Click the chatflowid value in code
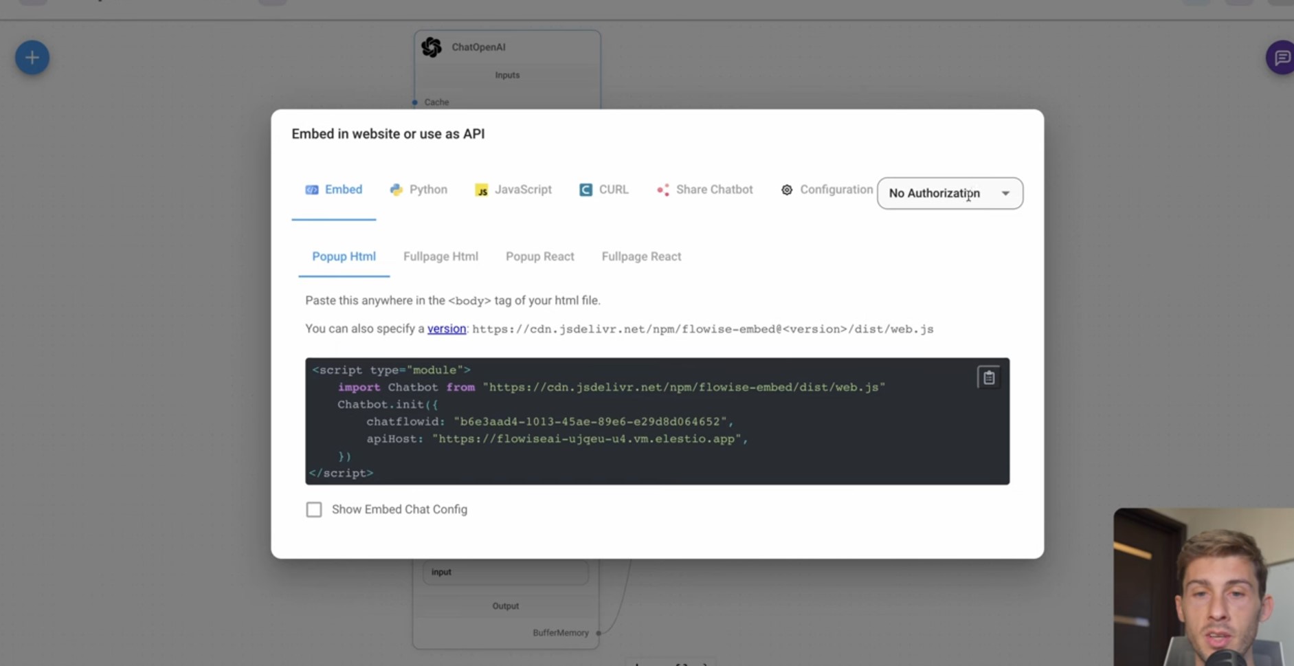Screen dimensions: 1294x666 click(x=590, y=421)
